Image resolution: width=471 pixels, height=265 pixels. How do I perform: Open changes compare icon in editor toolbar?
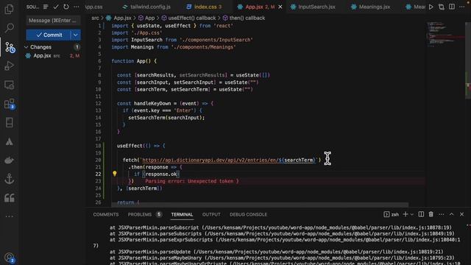click(442, 7)
